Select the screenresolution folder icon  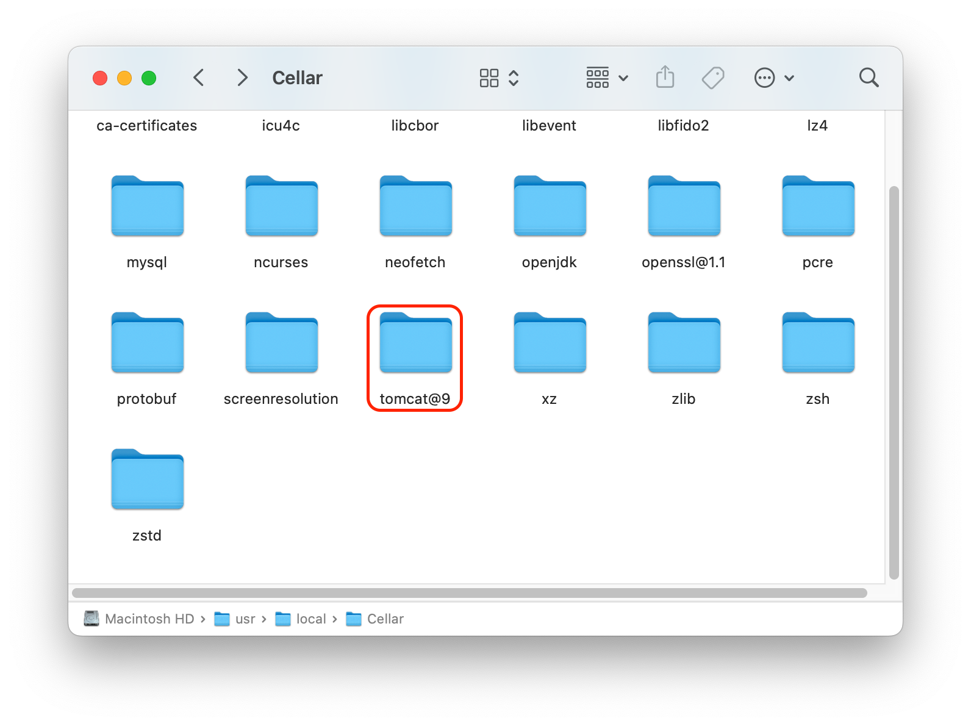point(281,343)
